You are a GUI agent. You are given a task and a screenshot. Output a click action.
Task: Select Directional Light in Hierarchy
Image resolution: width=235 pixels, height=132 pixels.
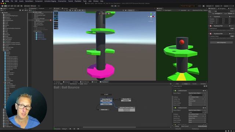pos(40,15)
